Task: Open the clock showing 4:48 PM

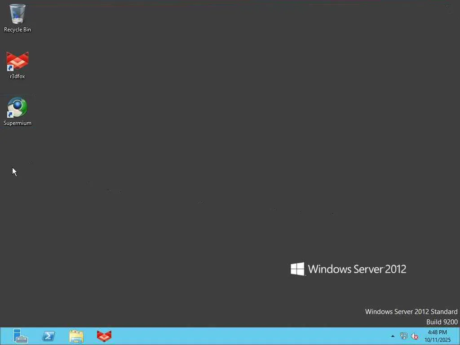Action: coord(438,336)
